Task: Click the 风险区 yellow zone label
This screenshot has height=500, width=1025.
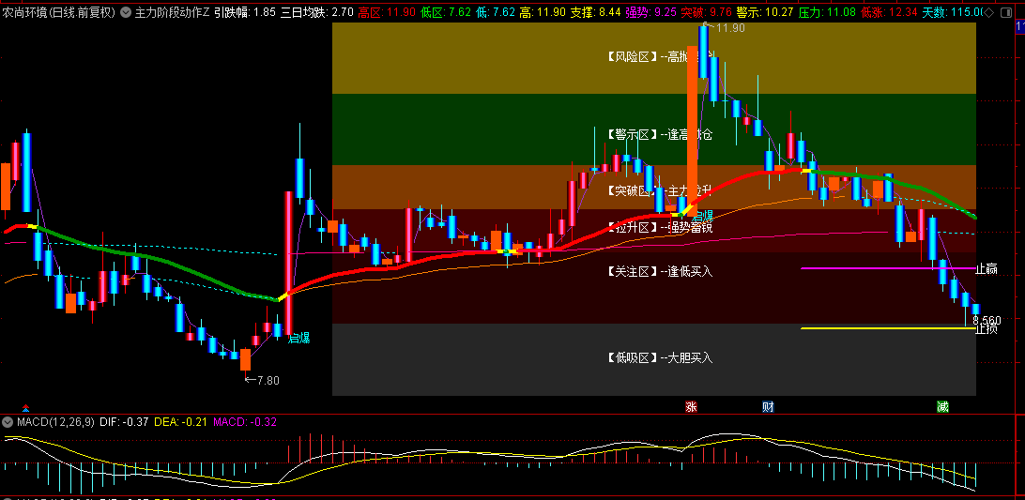Action: point(632,57)
